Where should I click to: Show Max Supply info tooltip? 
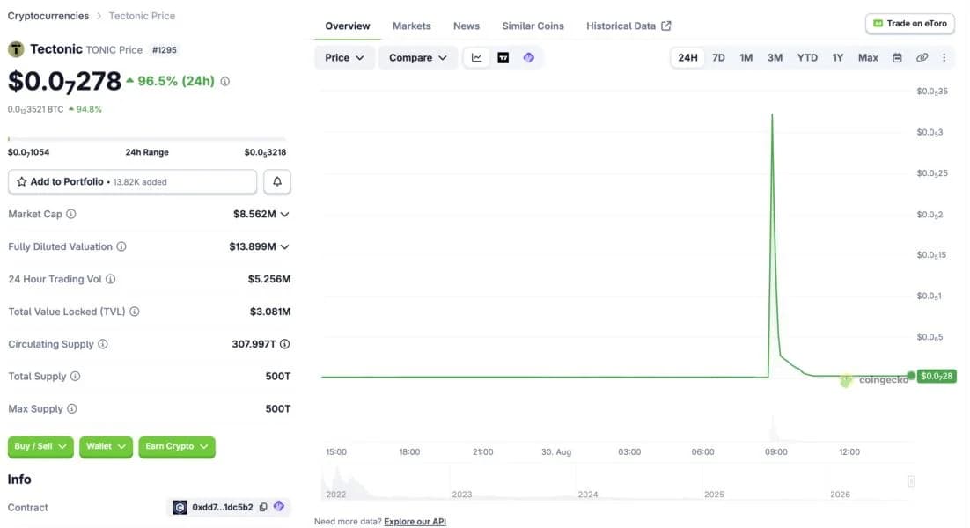click(x=72, y=408)
